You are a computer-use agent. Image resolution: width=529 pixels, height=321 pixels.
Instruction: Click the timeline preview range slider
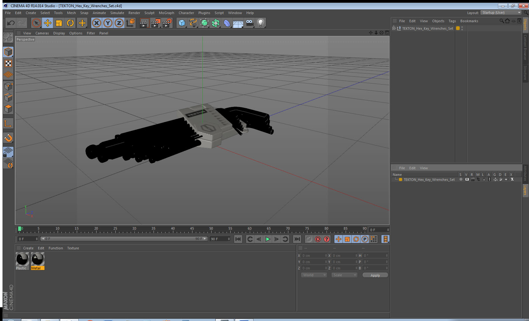[124, 239]
